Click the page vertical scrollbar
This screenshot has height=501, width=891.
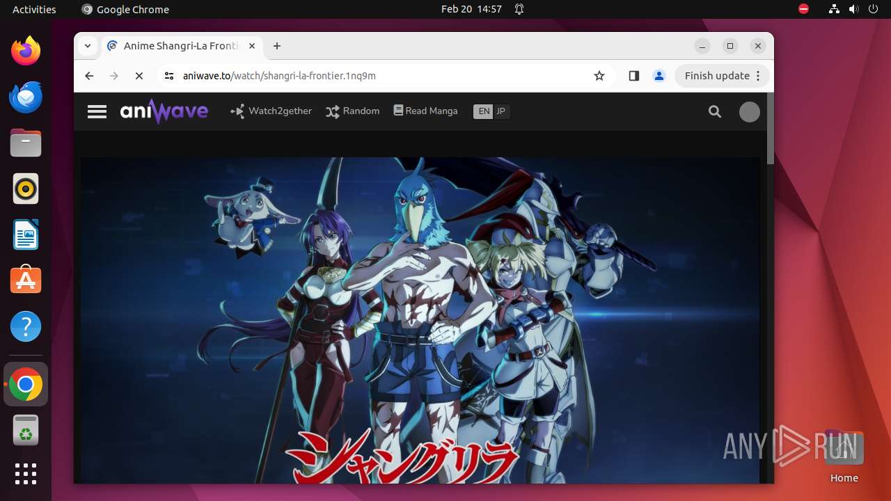[x=770, y=129]
